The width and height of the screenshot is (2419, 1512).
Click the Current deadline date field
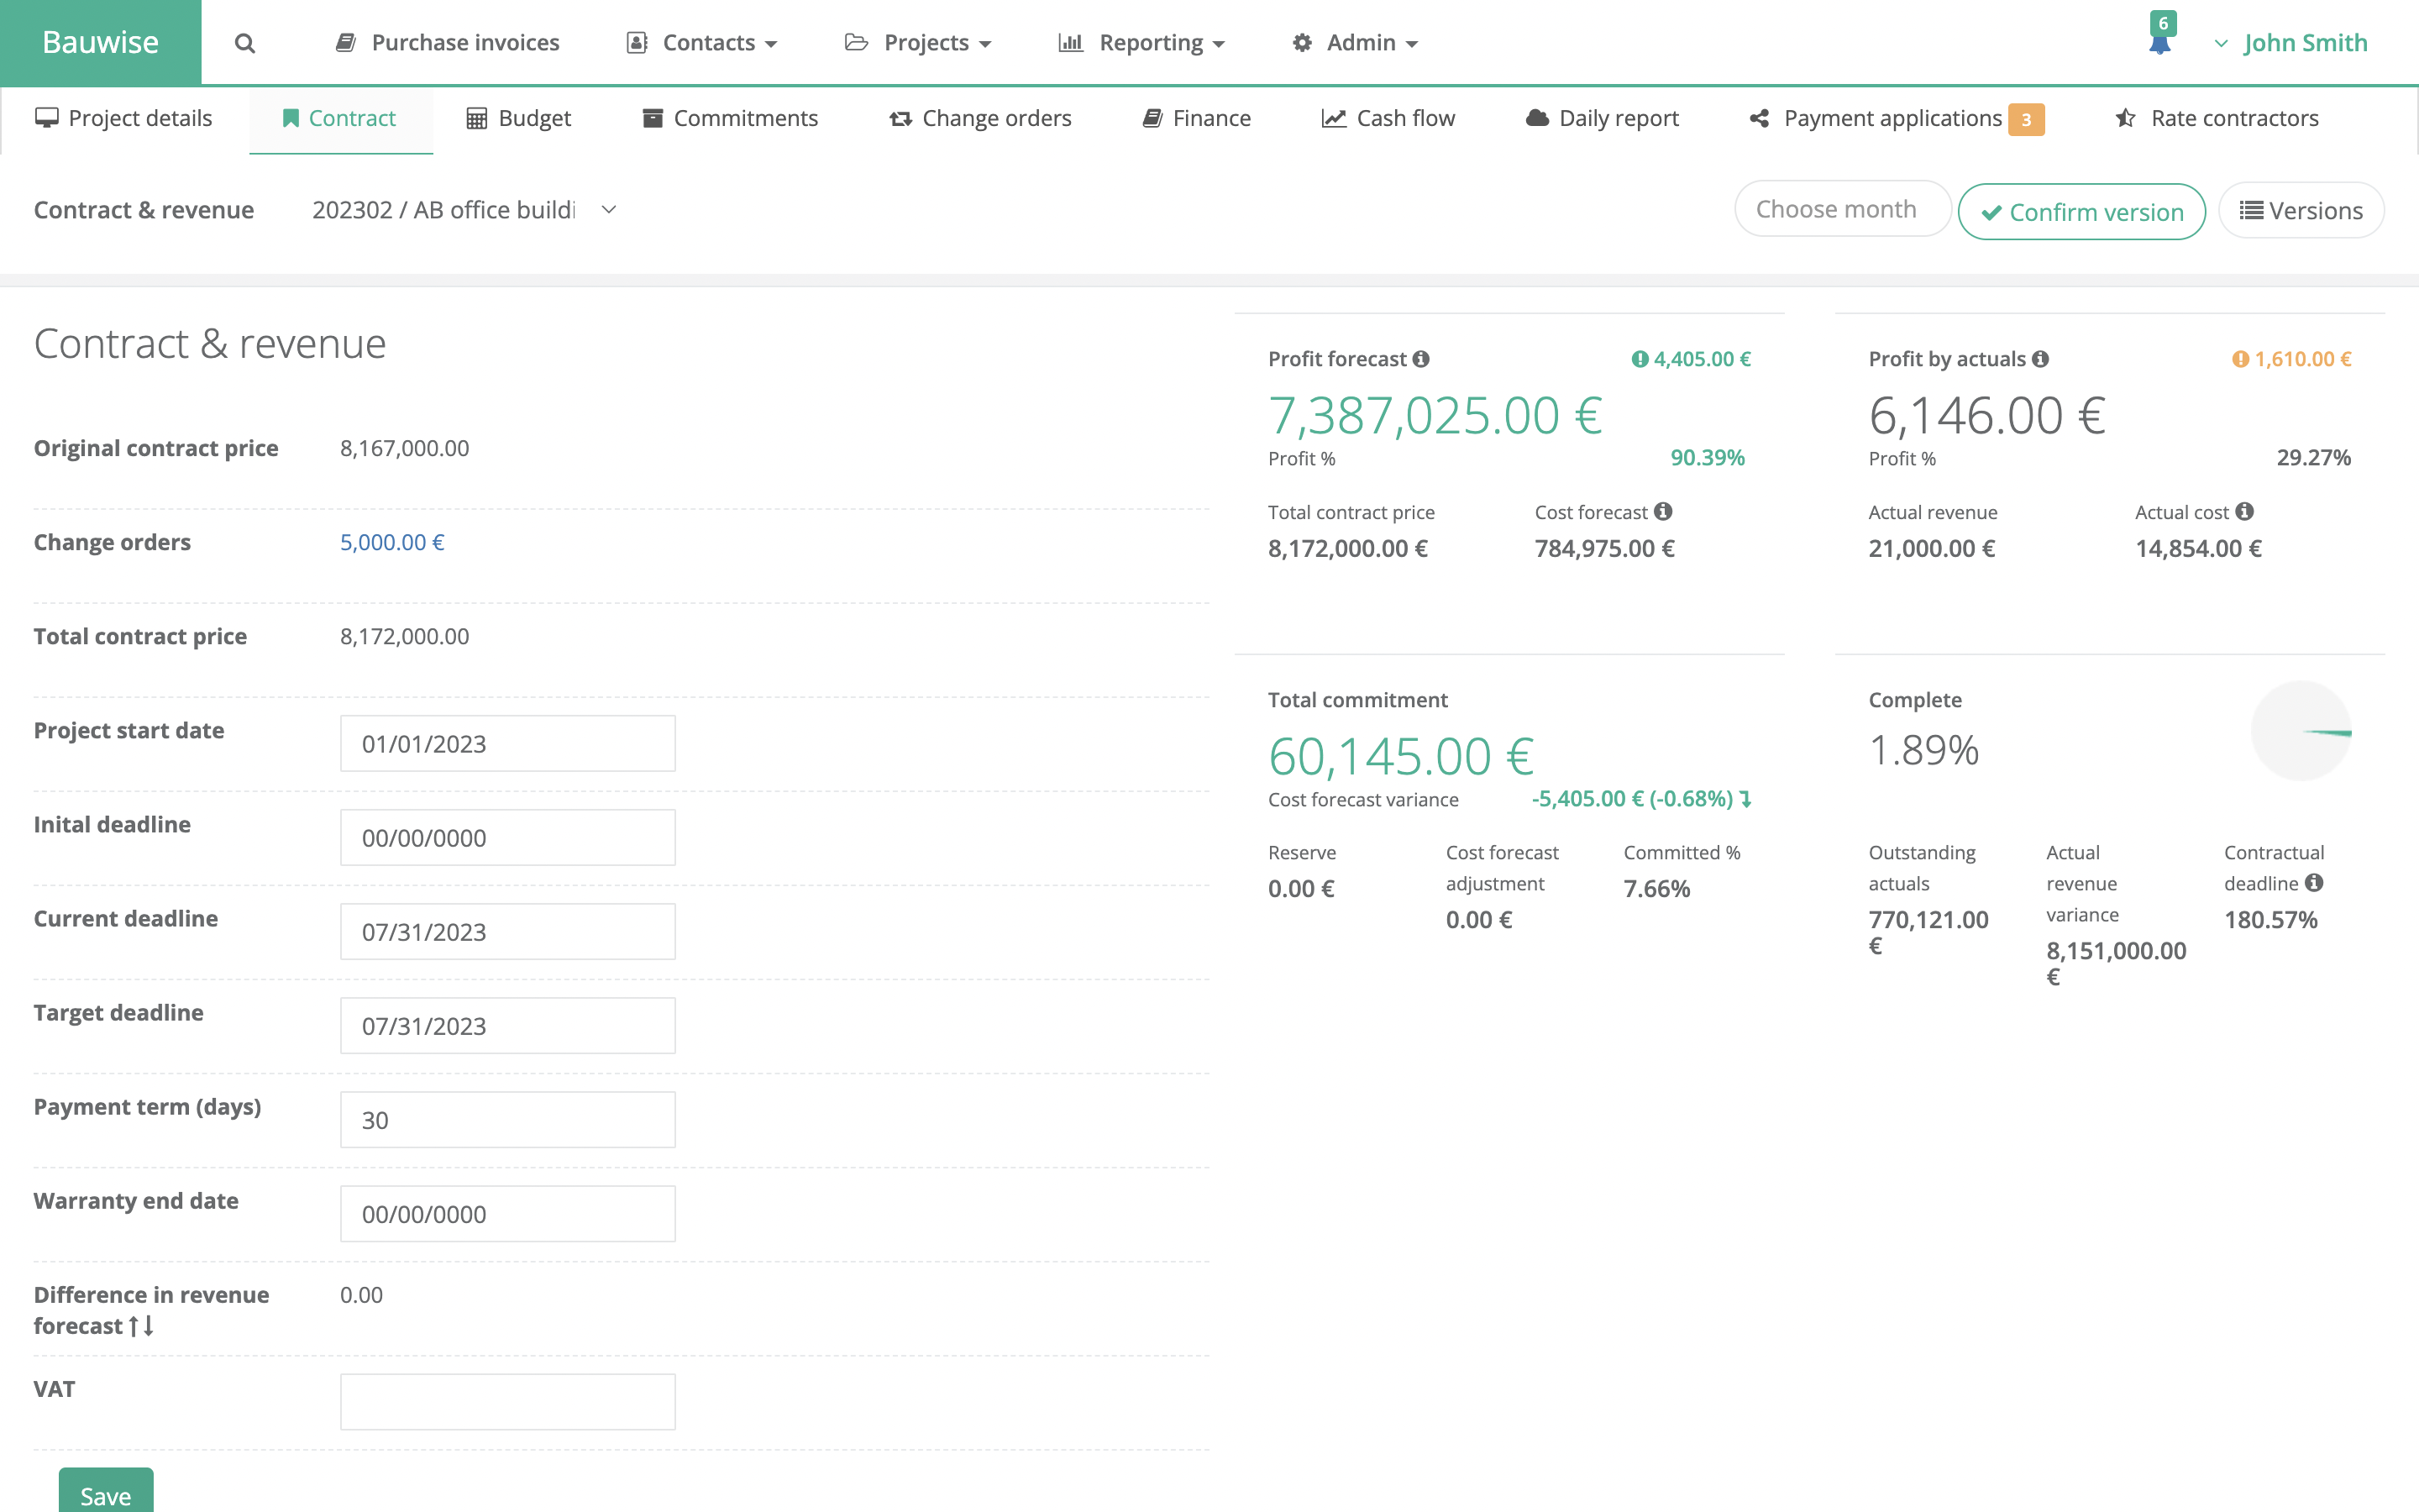[508, 931]
